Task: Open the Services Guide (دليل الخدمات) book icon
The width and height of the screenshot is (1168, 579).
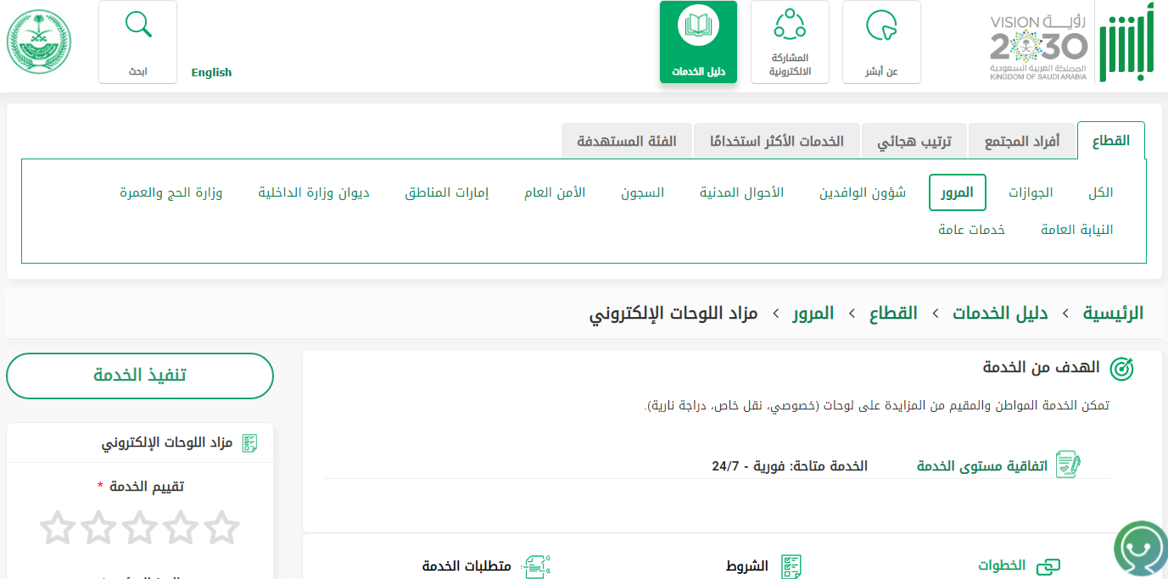Action: [698, 25]
